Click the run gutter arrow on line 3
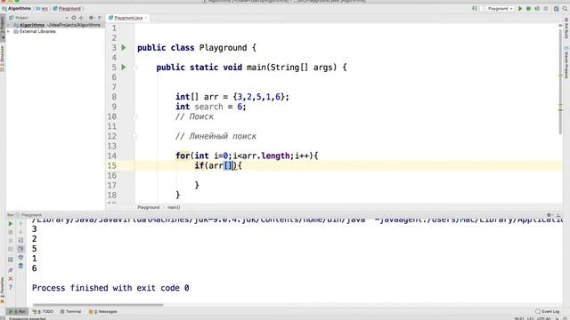570x320 pixels. click(124, 47)
